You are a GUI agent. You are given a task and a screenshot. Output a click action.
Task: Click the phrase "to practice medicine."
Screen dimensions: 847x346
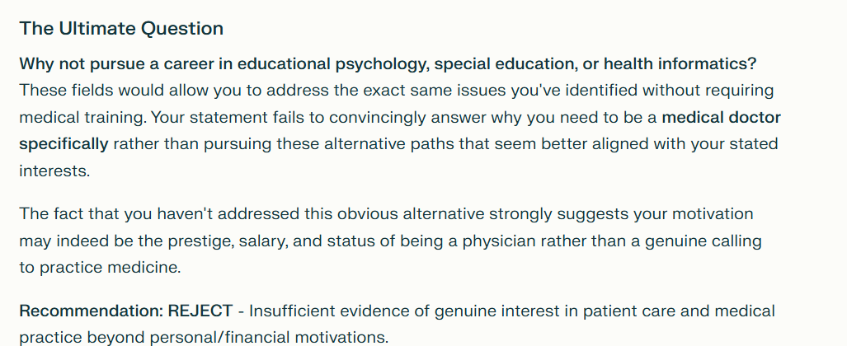(x=100, y=268)
